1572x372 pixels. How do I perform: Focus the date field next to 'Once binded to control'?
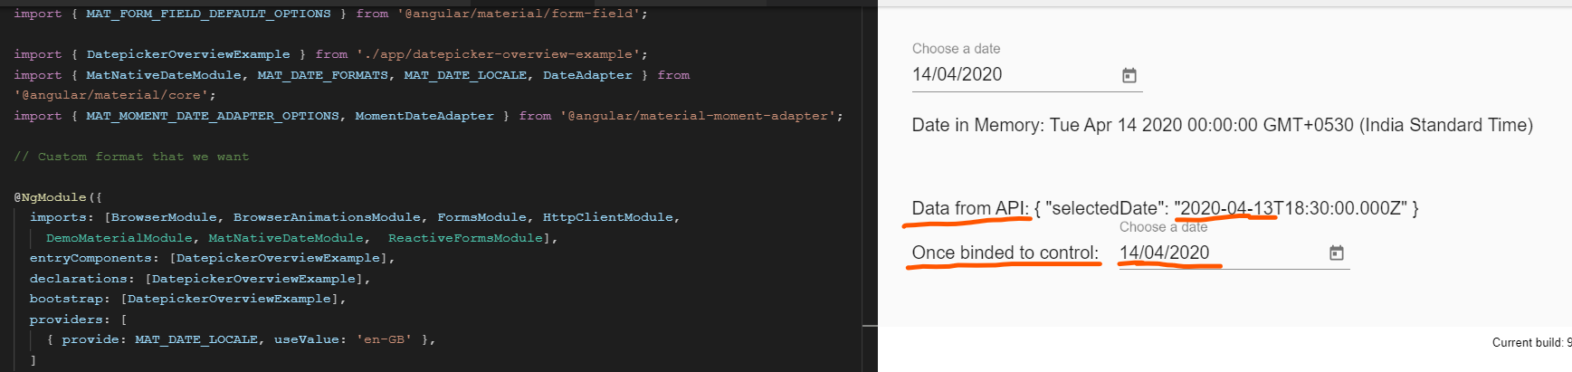pyautogui.click(x=1213, y=253)
